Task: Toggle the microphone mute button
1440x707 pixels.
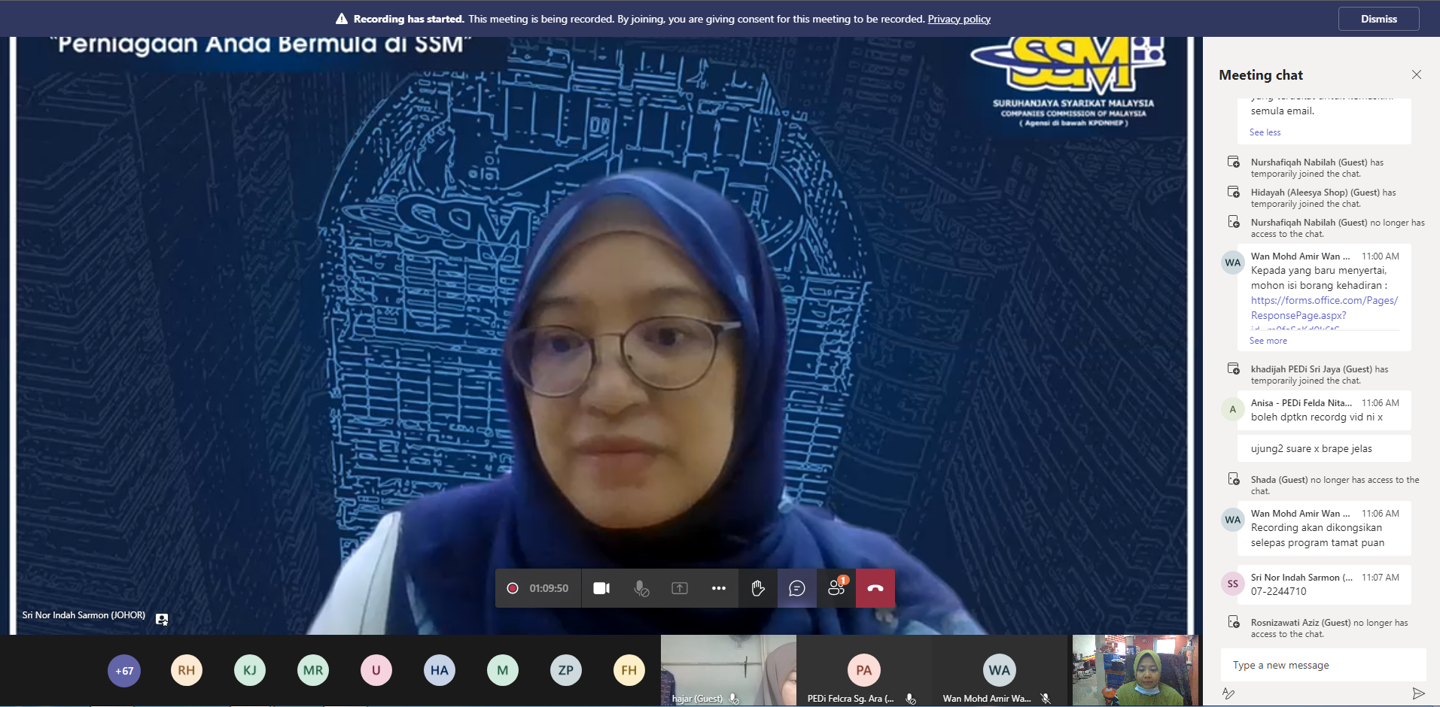Action: coord(641,588)
